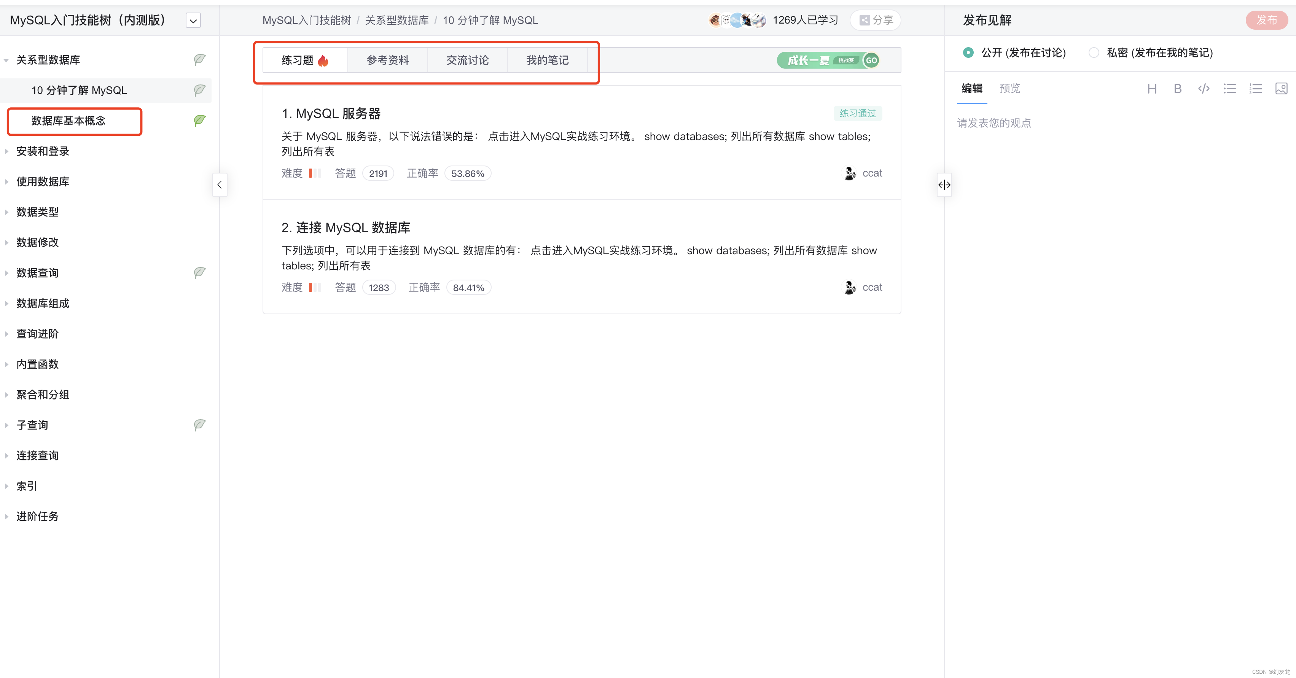This screenshot has width=1296, height=678.
Task: Click the leaf icon beside 数据库基本概念
Action: [199, 121]
